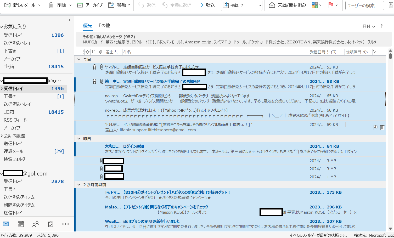Viewport: 394px width, 238px height.
Task: Collapse the folder pane
Action: click(x=69, y=20)
